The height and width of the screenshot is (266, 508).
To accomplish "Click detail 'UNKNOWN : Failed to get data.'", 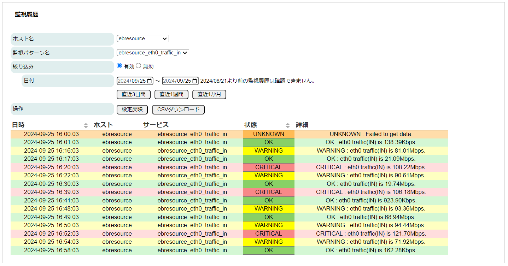I will click(371, 134).
